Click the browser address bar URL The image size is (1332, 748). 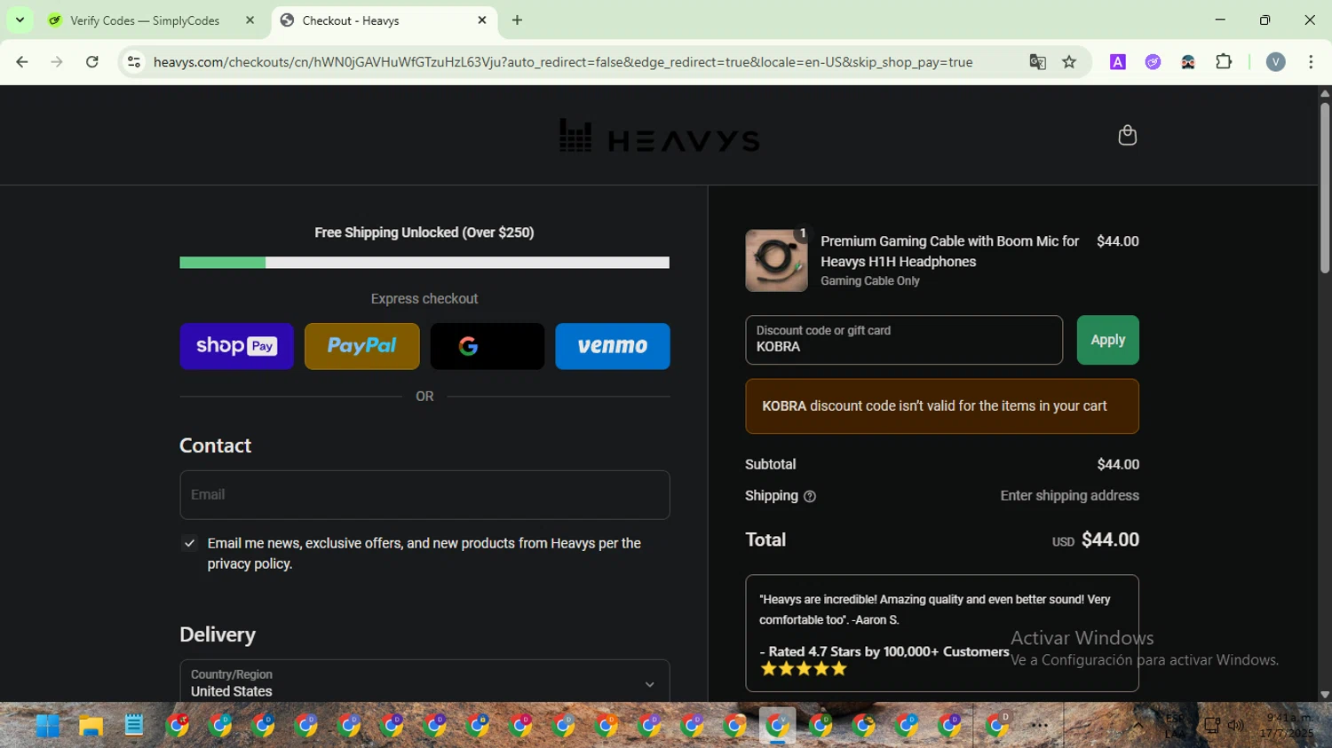coord(563,62)
